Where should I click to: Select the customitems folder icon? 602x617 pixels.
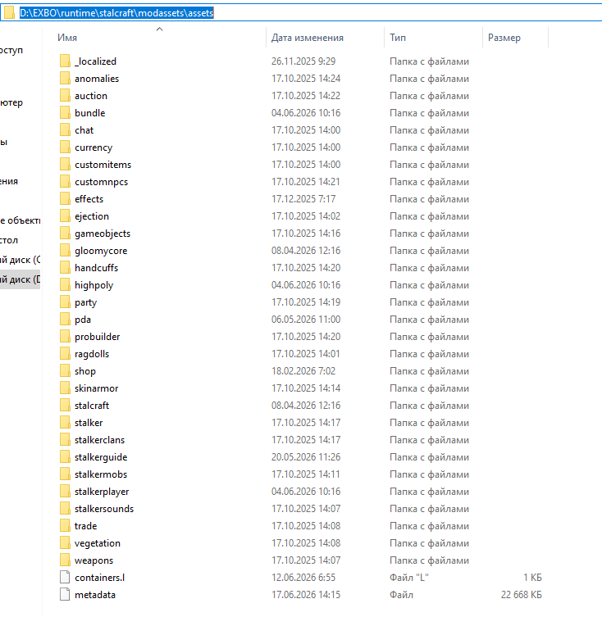point(65,165)
